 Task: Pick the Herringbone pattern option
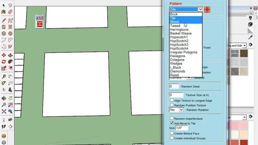click(x=185, y=29)
